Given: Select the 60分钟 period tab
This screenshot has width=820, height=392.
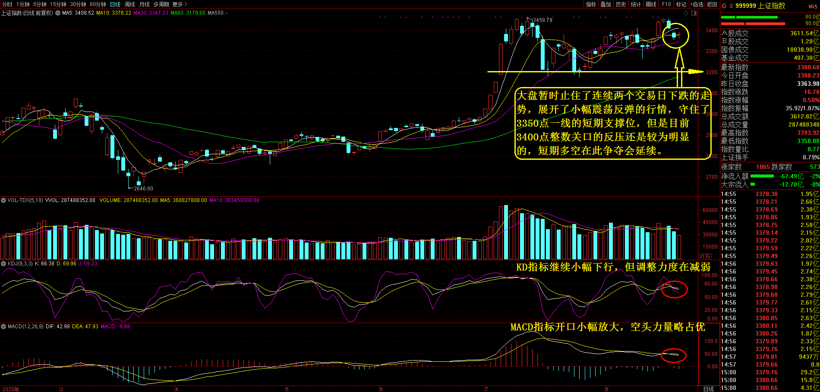Looking at the screenshot, I should (x=98, y=4).
